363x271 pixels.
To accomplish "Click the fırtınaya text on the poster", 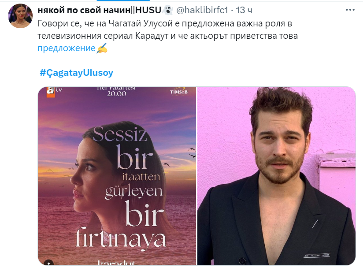I will [121, 238].
